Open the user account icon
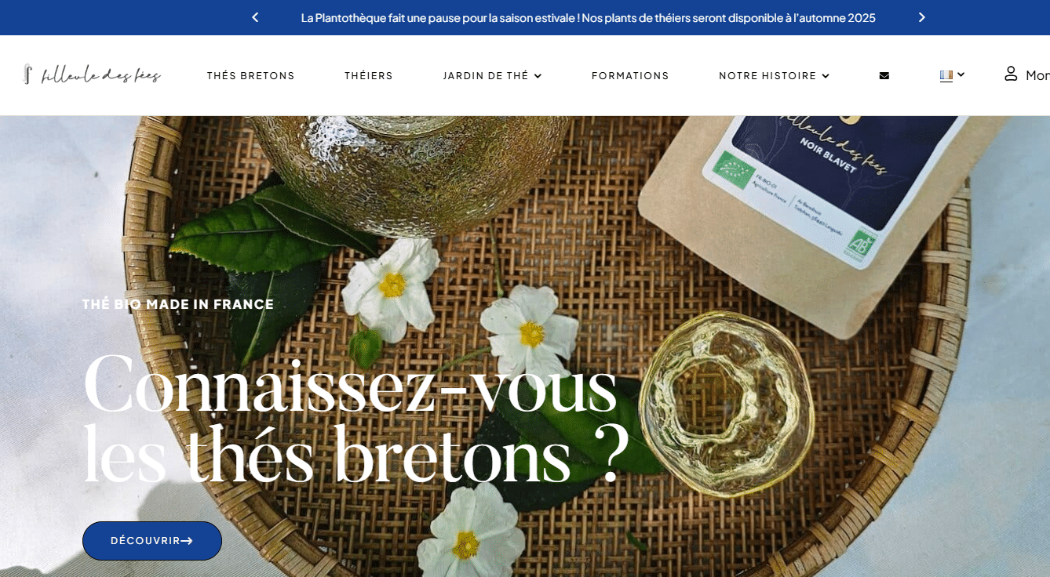This screenshot has width=1050, height=577. pos(1011,74)
